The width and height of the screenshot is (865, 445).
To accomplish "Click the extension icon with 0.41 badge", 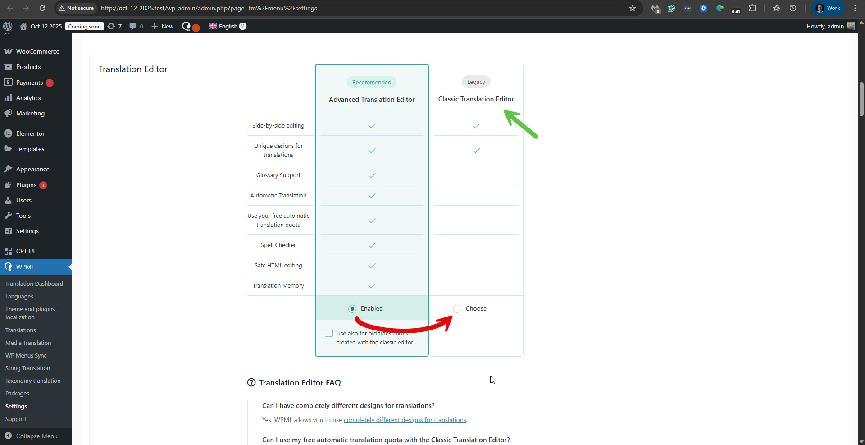I will click(736, 9).
